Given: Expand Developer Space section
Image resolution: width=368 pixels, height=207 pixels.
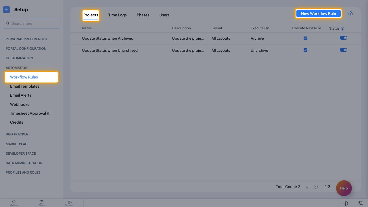Looking at the screenshot, I should click(21, 154).
